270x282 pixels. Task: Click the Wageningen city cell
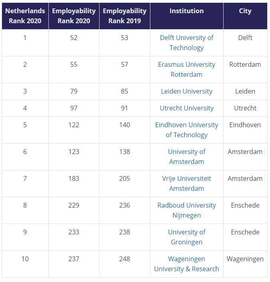(245, 259)
